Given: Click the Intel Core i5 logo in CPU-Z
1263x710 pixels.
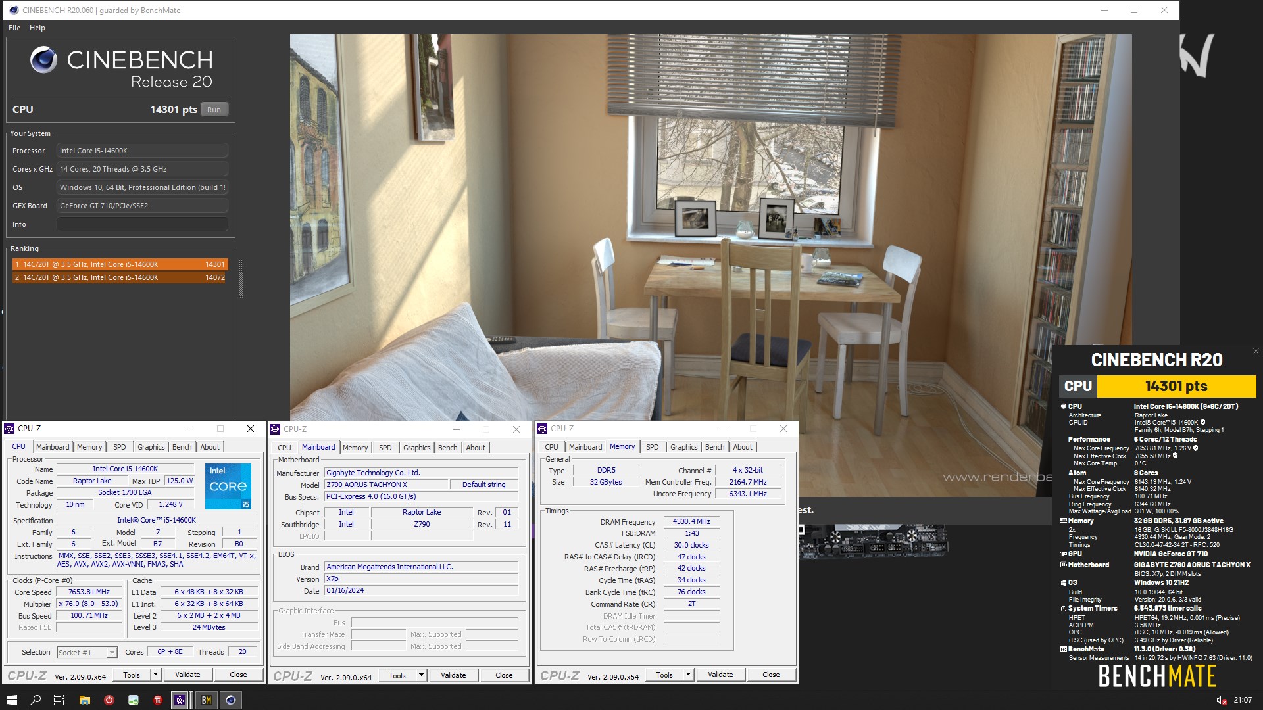Looking at the screenshot, I should 228,486.
